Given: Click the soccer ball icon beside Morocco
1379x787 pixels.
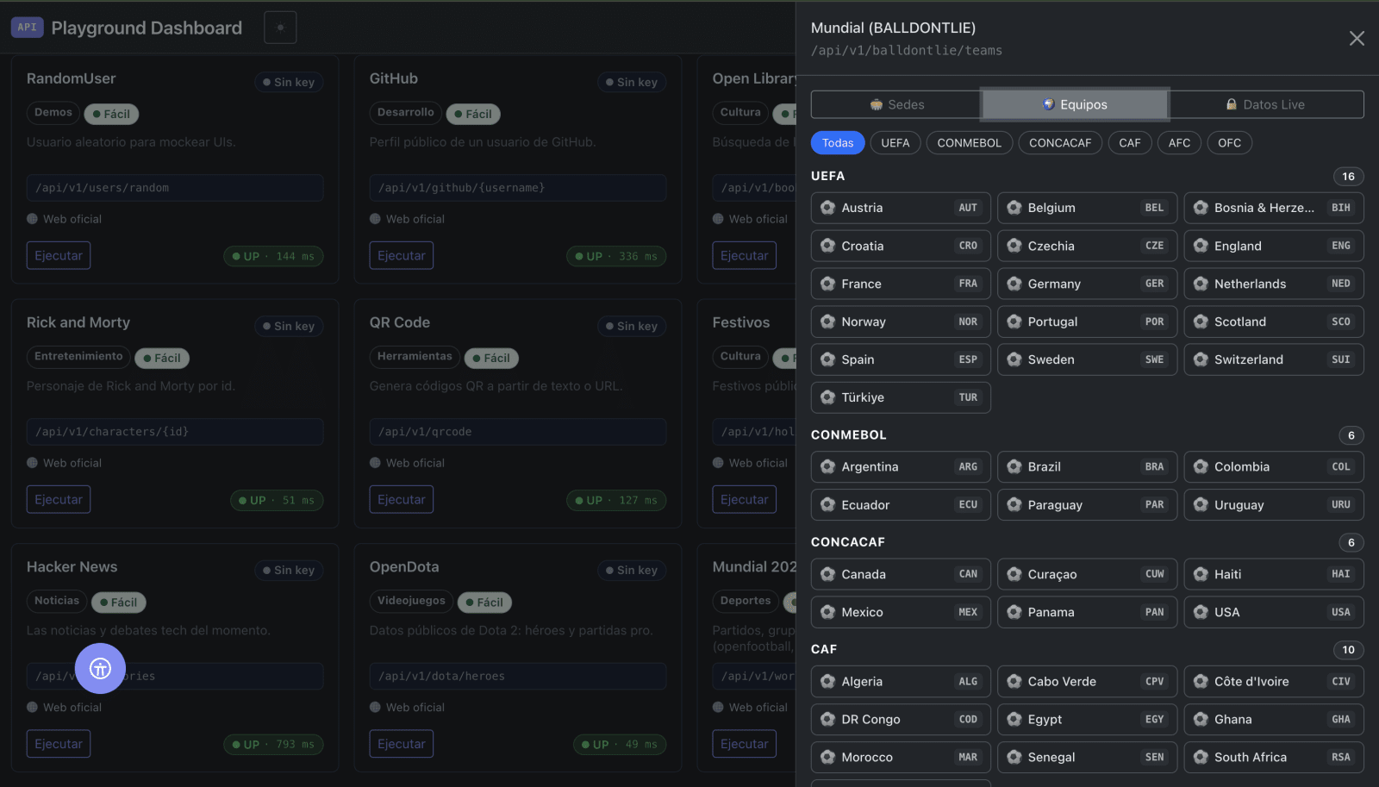Looking at the screenshot, I should [827, 758].
